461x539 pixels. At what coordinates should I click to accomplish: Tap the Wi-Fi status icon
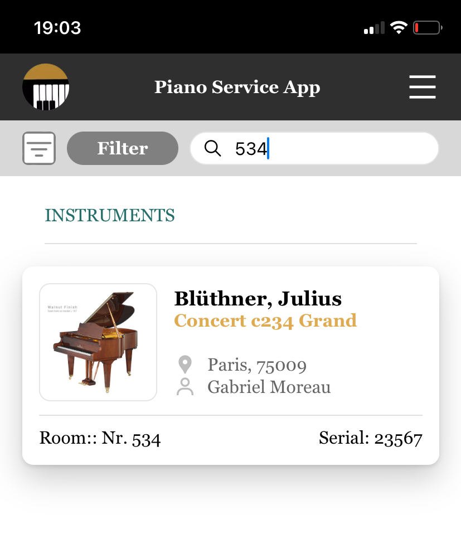[x=399, y=27]
